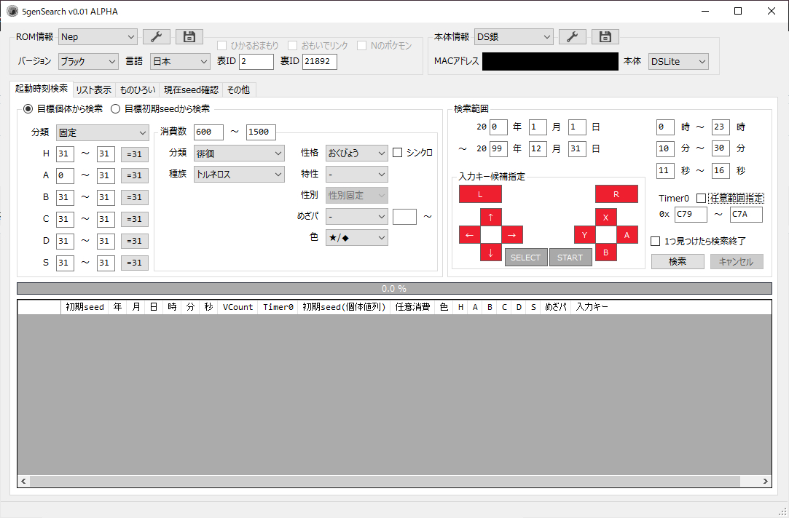Select 目標個体から検索 radio option
The image size is (789, 518).
(x=63, y=108)
